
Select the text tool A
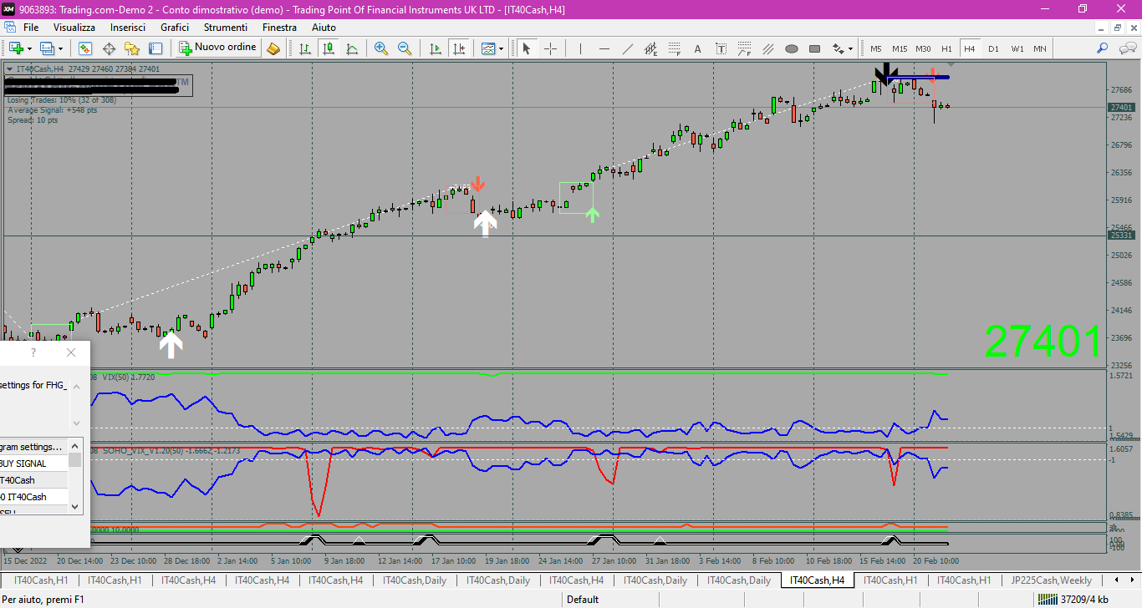pos(697,48)
